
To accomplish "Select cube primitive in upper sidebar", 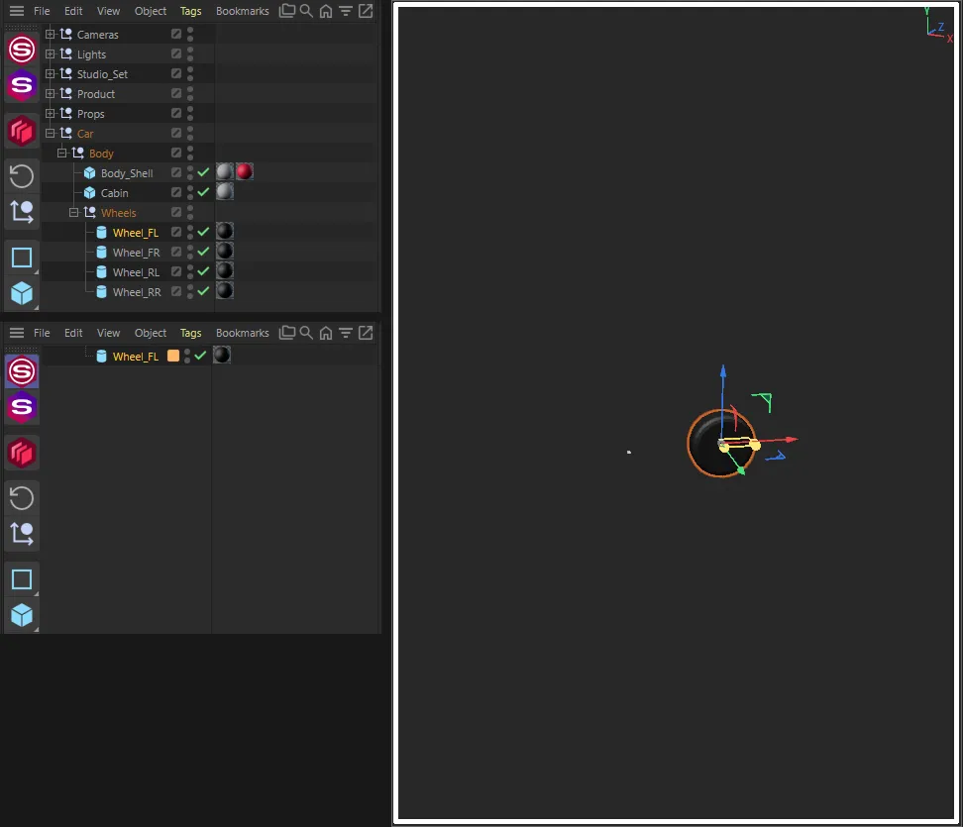I will (x=22, y=293).
